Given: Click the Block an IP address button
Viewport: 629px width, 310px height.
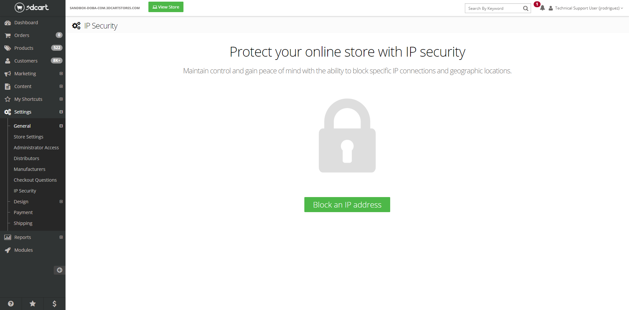Looking at the screenshot, I should (347, 205).
